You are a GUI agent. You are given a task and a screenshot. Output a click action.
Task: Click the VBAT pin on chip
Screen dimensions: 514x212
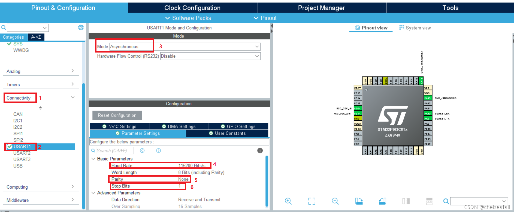pos(358,88)
